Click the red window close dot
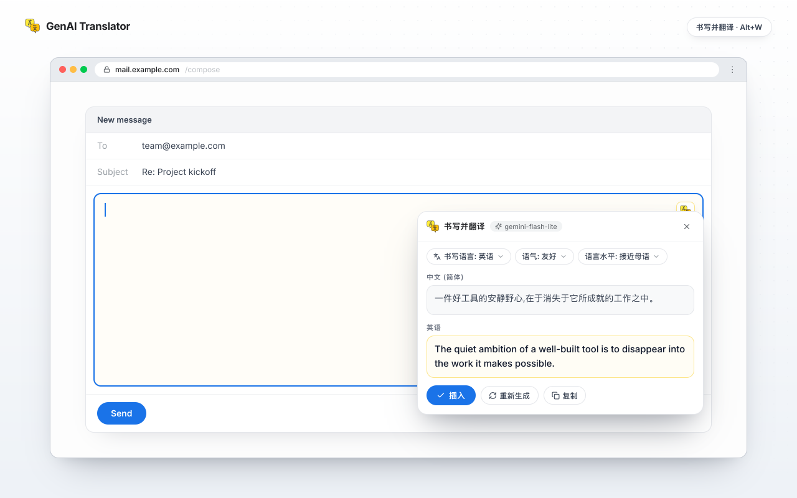 click(62, 70)
